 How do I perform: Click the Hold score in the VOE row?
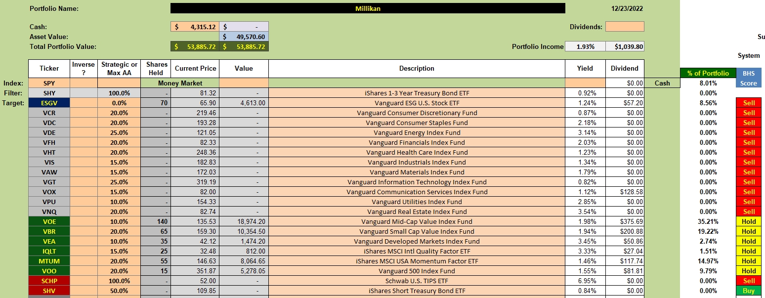[749, 221]
